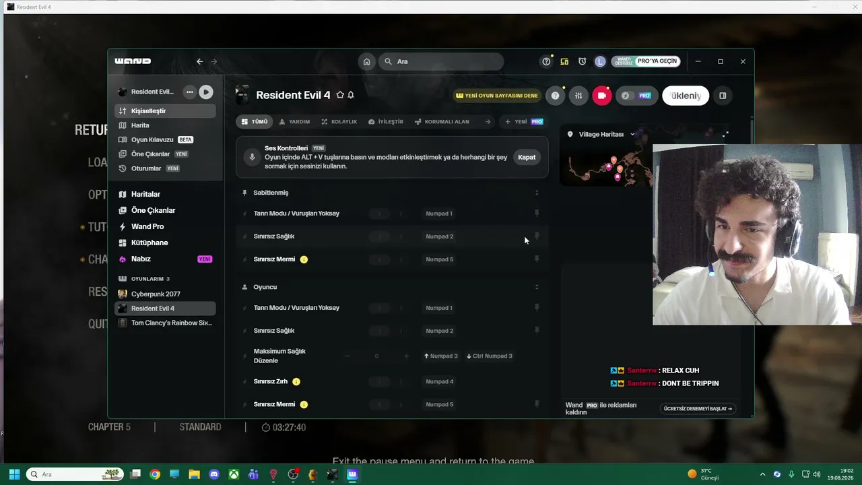Favorite Resident Evil 4 with the star
Screen dimensions: 862x485
click(340, 95)
